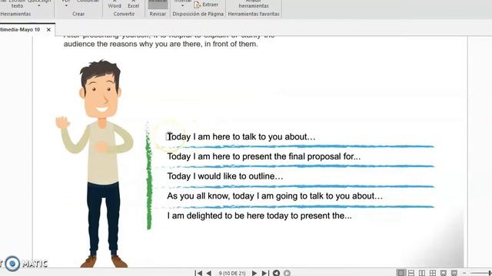Open the QuickSign dropdown arrow
The image size is (492, 276).
pos(39,6)
